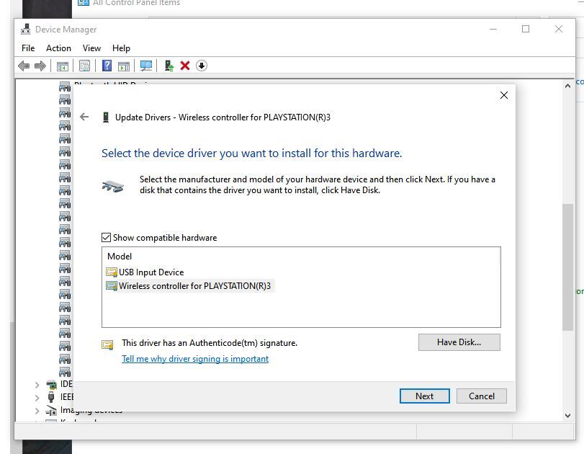Expand the IDE tree node
Viewport: 584px width, 454px height.
coord(37,385)
